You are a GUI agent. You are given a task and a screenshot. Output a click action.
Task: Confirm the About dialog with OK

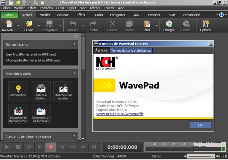coord(200,125)
